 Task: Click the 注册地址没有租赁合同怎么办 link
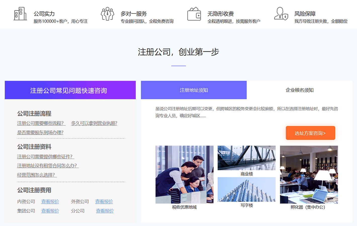[x=48, y=166]
